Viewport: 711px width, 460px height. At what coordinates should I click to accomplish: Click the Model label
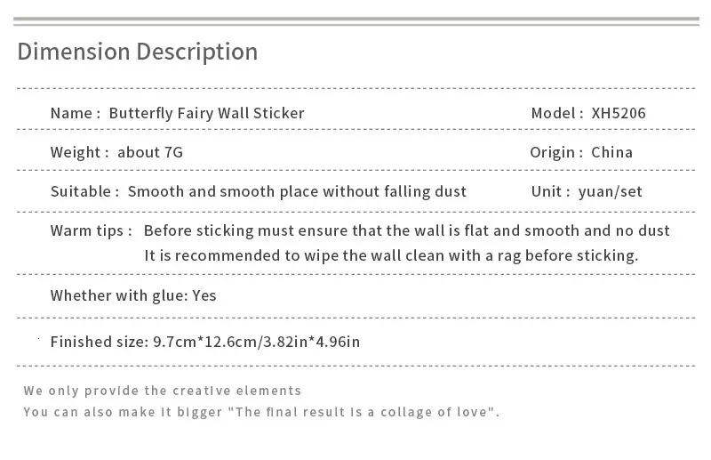554,113
